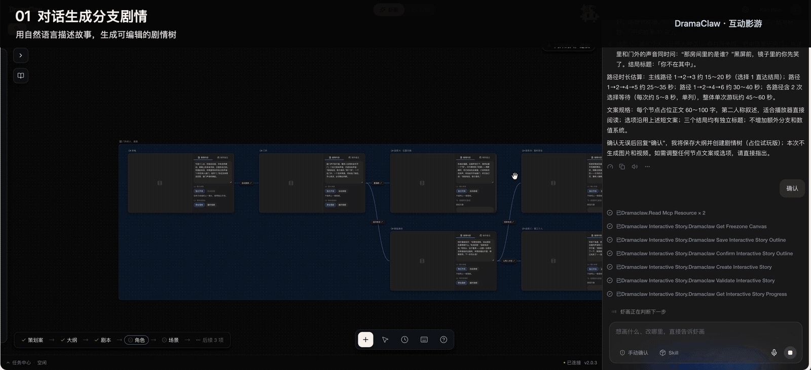Open the Validate Interactive Story entry
Screen dimensions: 811x370
pyautogui.click(x=691, y=280)
